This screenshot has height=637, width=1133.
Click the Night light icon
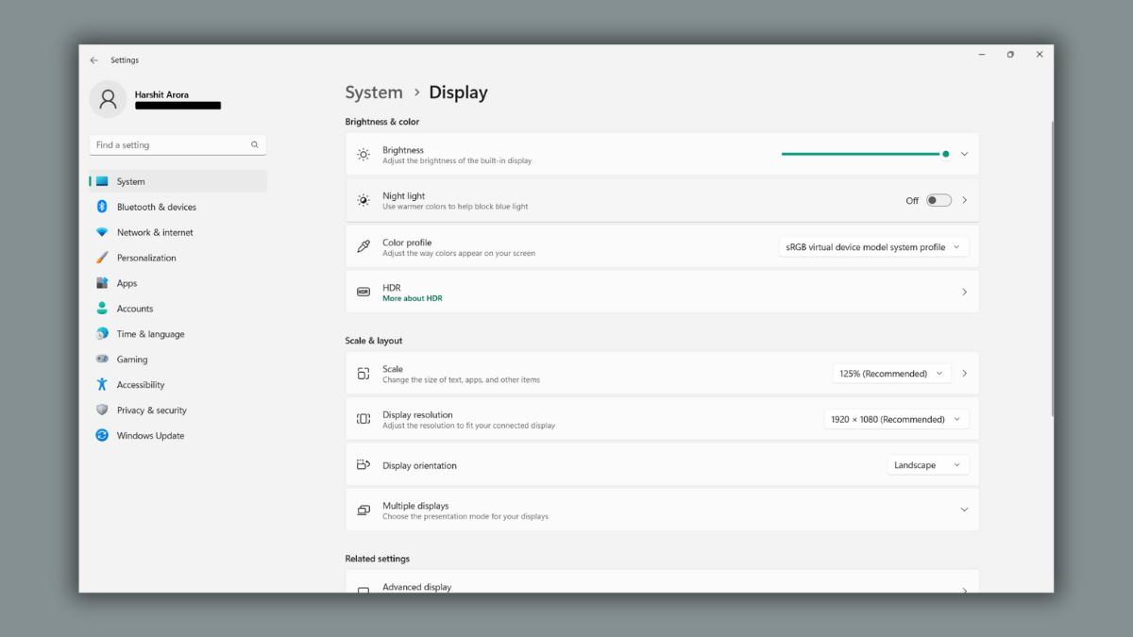364,200
